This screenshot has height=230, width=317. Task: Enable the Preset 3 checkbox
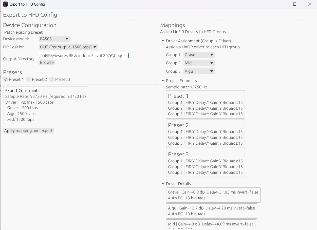tap(52, 80)
